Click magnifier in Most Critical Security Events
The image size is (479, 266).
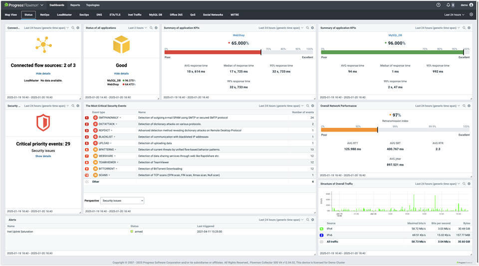pos(307,106)
